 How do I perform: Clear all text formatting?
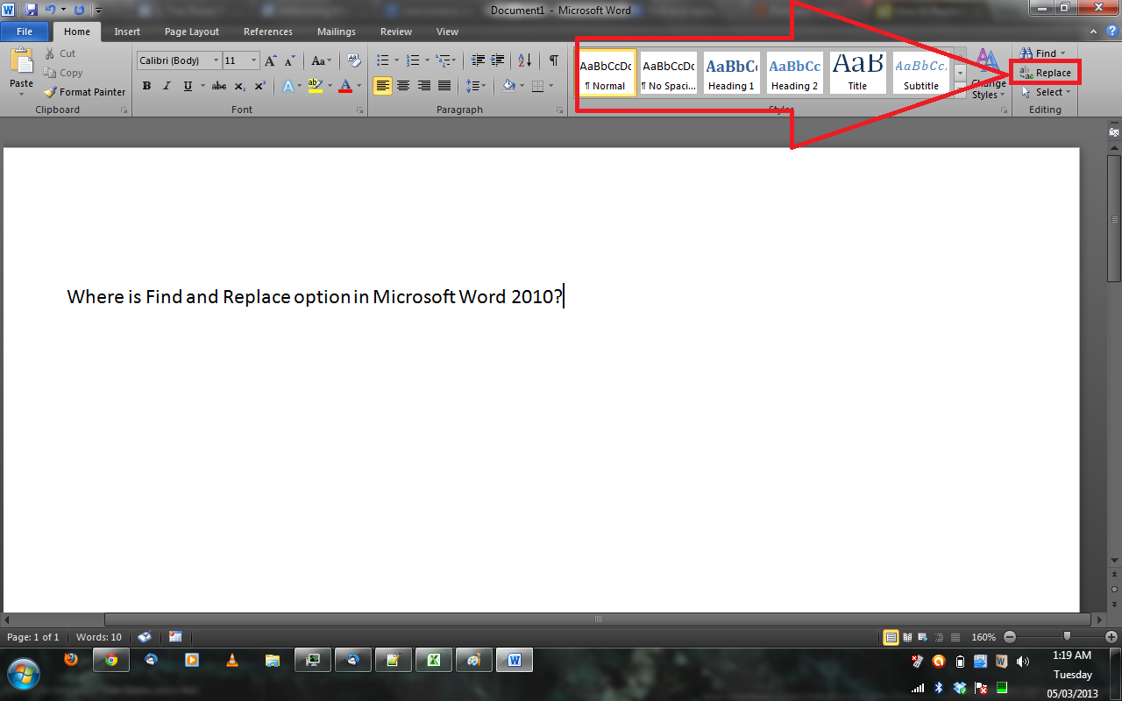[x=354, y=60]
